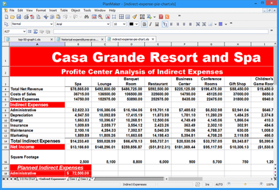This screenshot has height=190, width=279.
Task: Align cell text left
Action: (172, 24)
